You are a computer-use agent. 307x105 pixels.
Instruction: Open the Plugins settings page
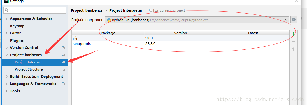(x=17, y=40)
